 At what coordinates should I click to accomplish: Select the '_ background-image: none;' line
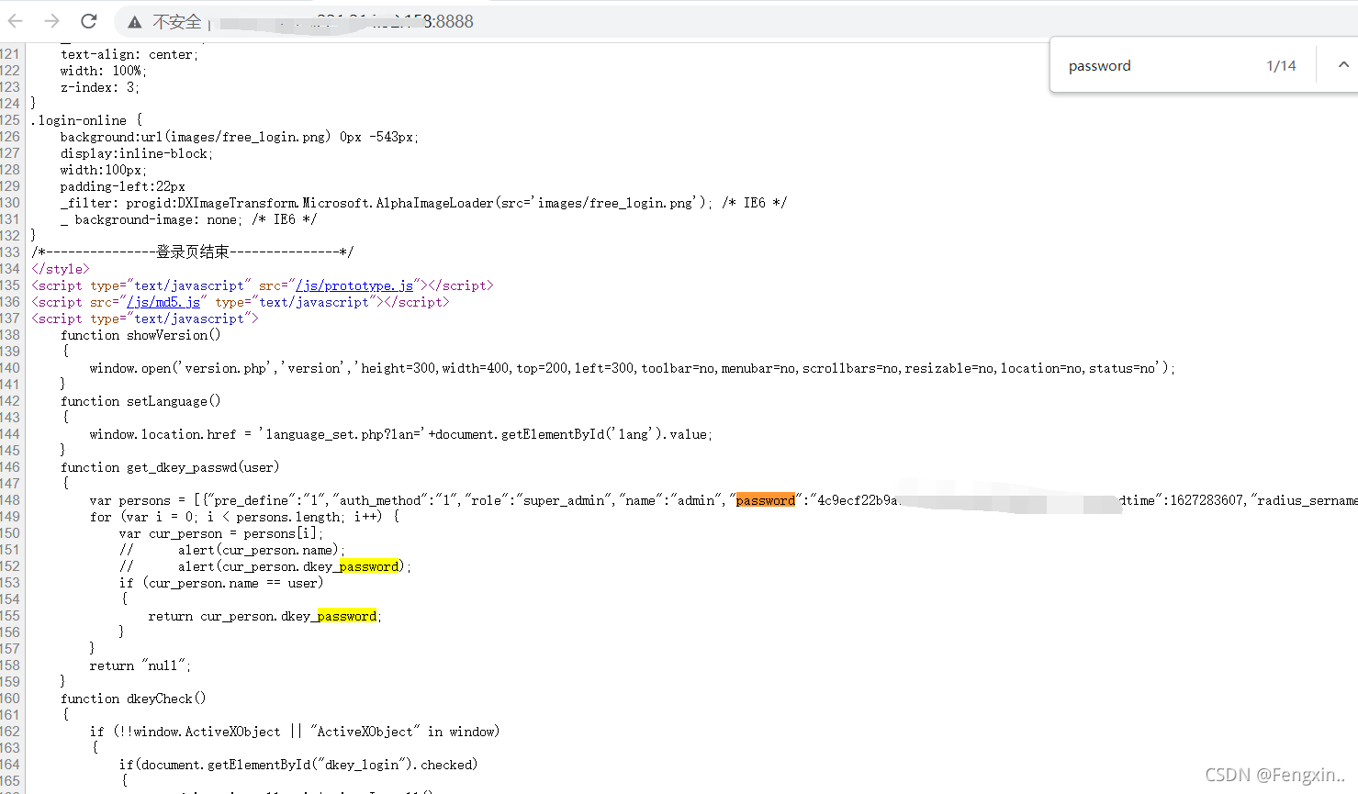click(x=188, y=219)
